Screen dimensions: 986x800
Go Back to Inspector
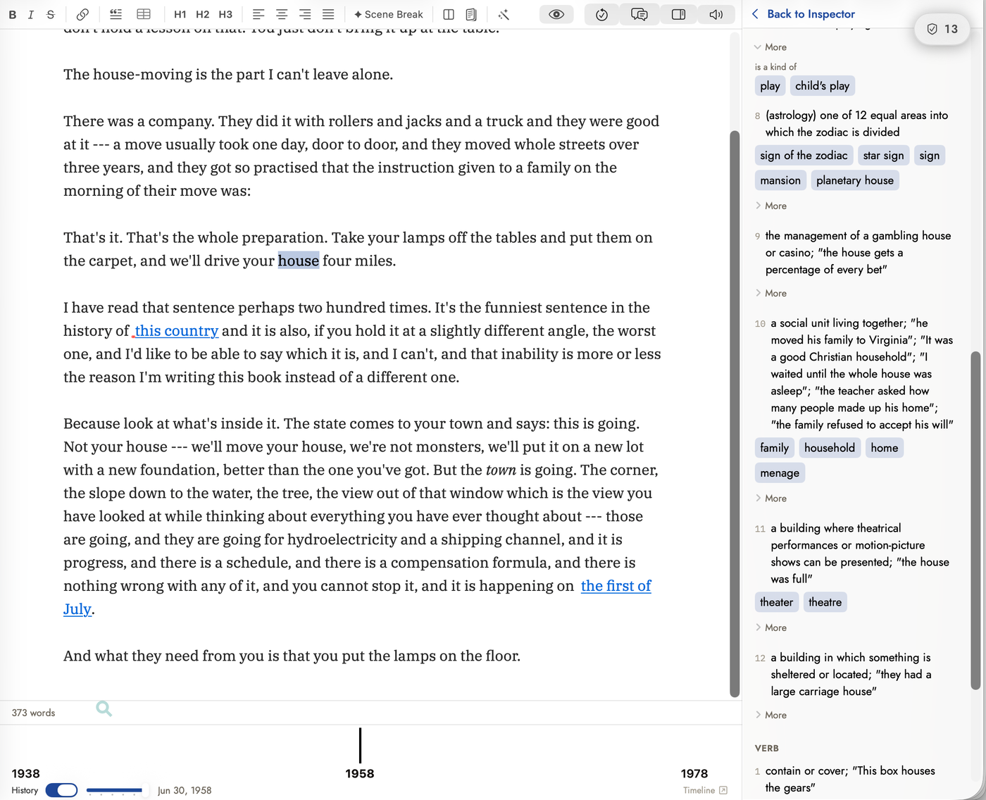(804, 14)
